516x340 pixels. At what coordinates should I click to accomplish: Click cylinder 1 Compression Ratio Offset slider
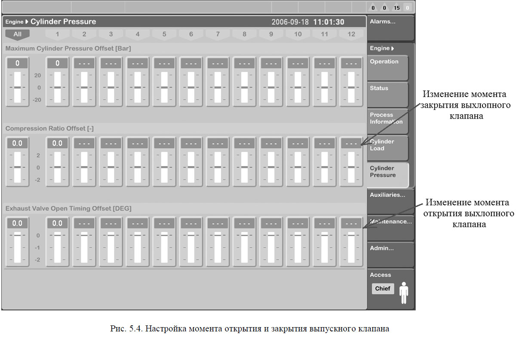point(57,167)
